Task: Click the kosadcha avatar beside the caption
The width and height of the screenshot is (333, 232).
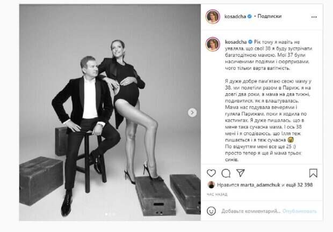Action: pos(213,44)
